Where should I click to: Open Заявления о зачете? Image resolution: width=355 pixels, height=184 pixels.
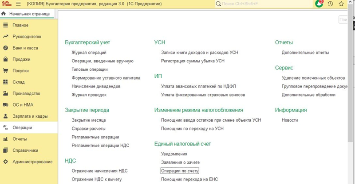pyautogui.click(x=180, y=163)
